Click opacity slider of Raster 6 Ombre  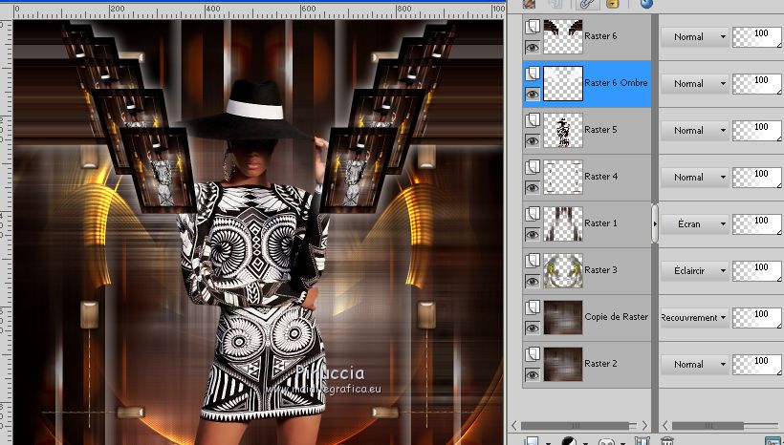pos(757,83)
